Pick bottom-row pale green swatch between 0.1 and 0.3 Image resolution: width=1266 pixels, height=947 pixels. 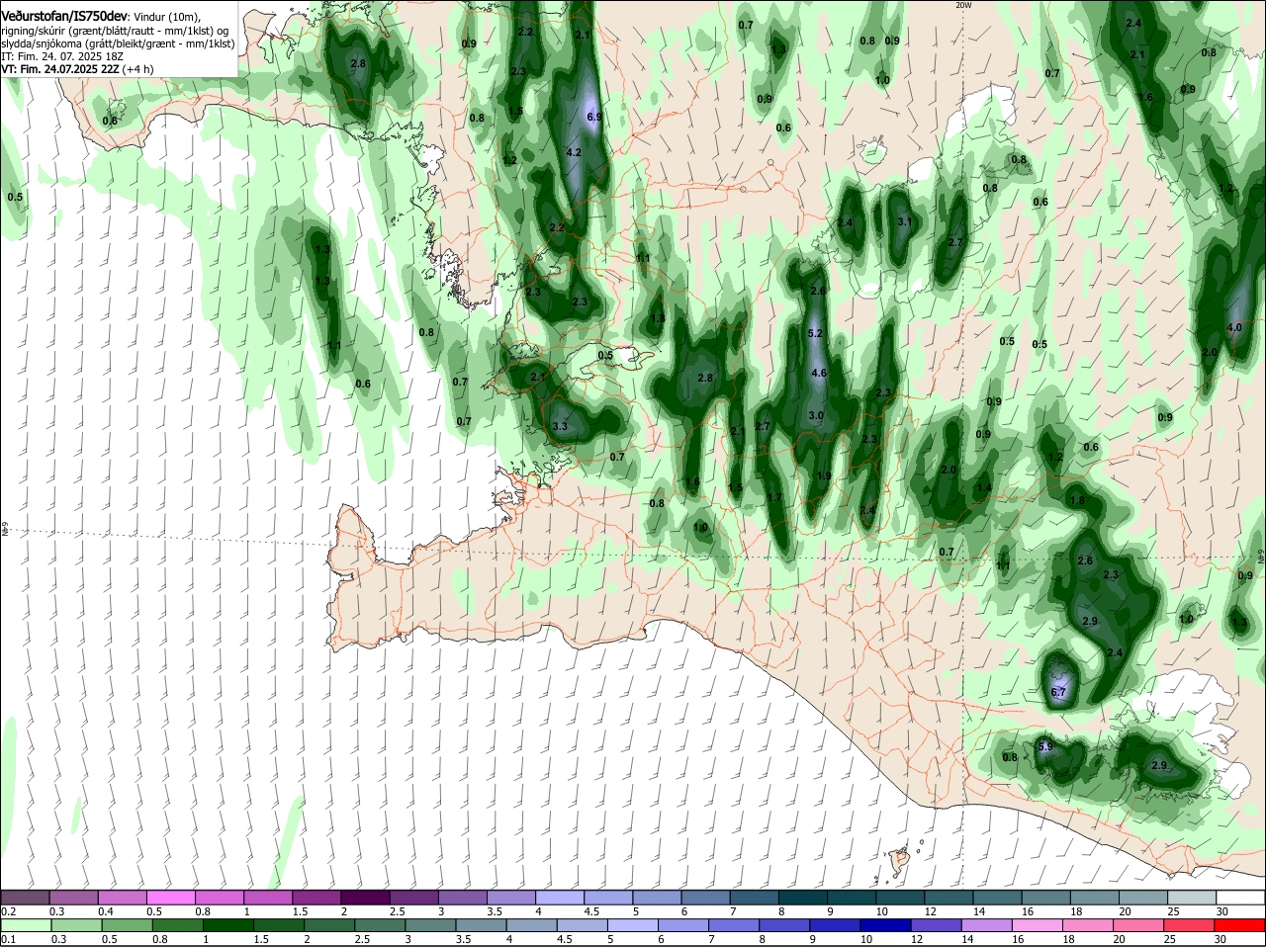[x=25, y=926]
